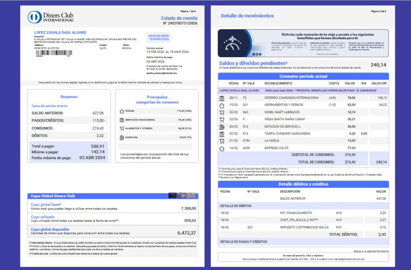Viewport: 411px width, 270px height.
Task: Click the cardholder row with card ending 9564
Action: 303,90
